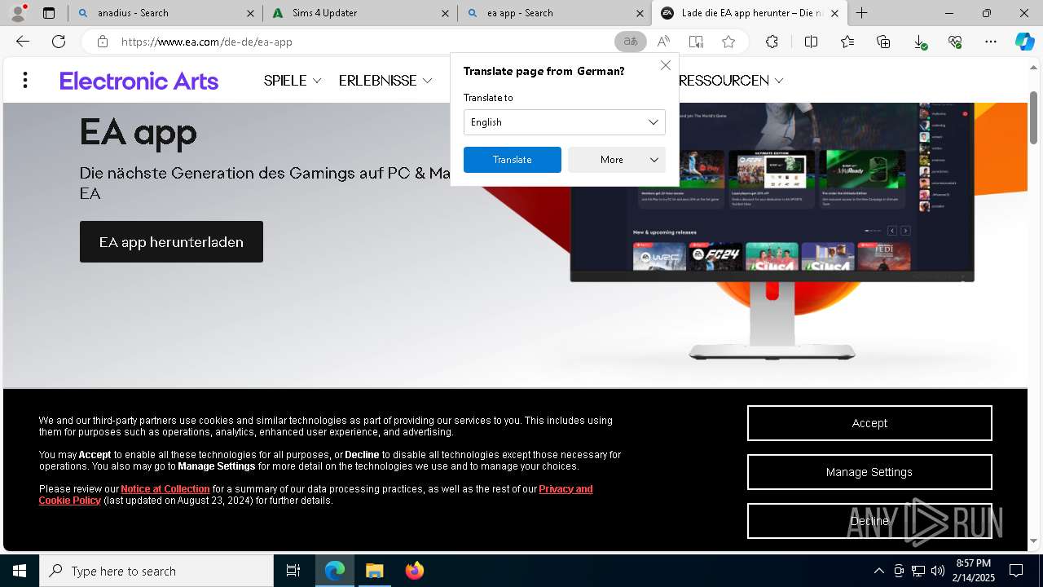This screenshot has width=1043, height=587.
Task: Close the anadius - Search tab
Action: [250, 13]
